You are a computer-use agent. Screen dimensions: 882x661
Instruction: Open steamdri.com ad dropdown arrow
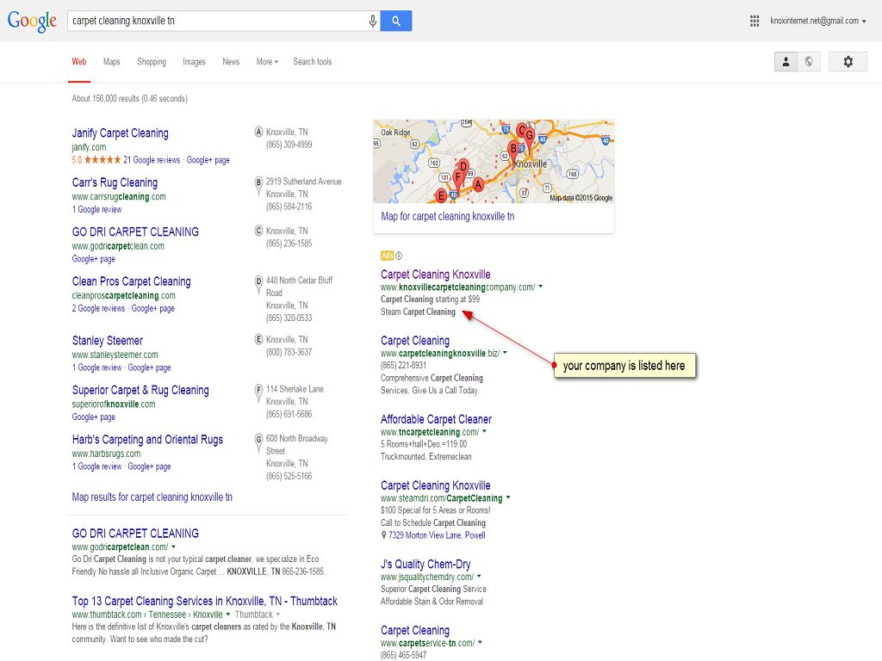point(508,497)
